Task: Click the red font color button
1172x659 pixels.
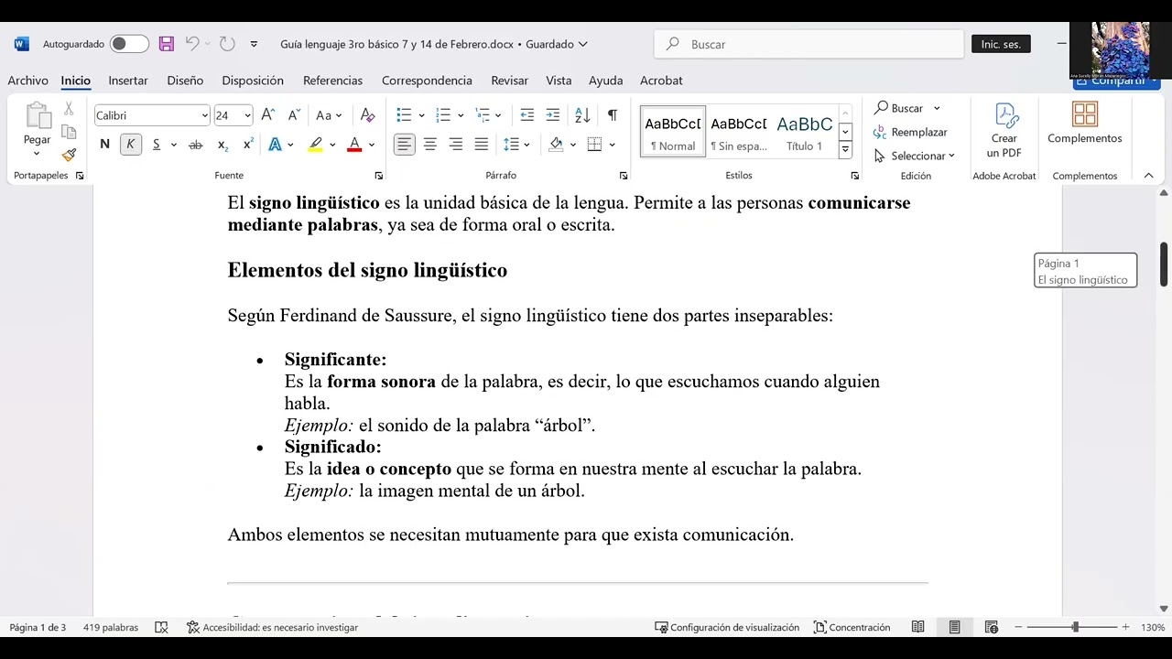Action: pyautogui.click(x=354, y=145)
